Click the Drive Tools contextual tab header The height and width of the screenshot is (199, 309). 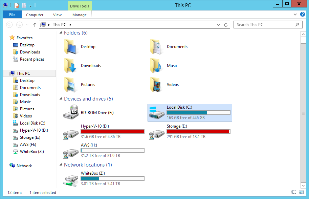tap(80, 6)
